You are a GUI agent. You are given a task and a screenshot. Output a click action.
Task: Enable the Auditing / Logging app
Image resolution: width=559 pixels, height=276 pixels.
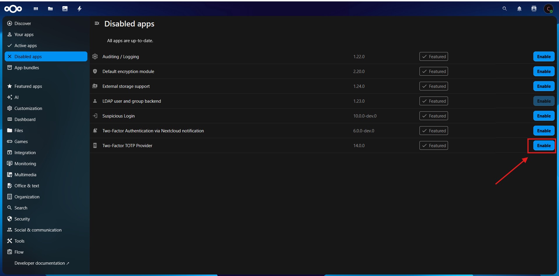pyautogui.click(x=544, y=56)
